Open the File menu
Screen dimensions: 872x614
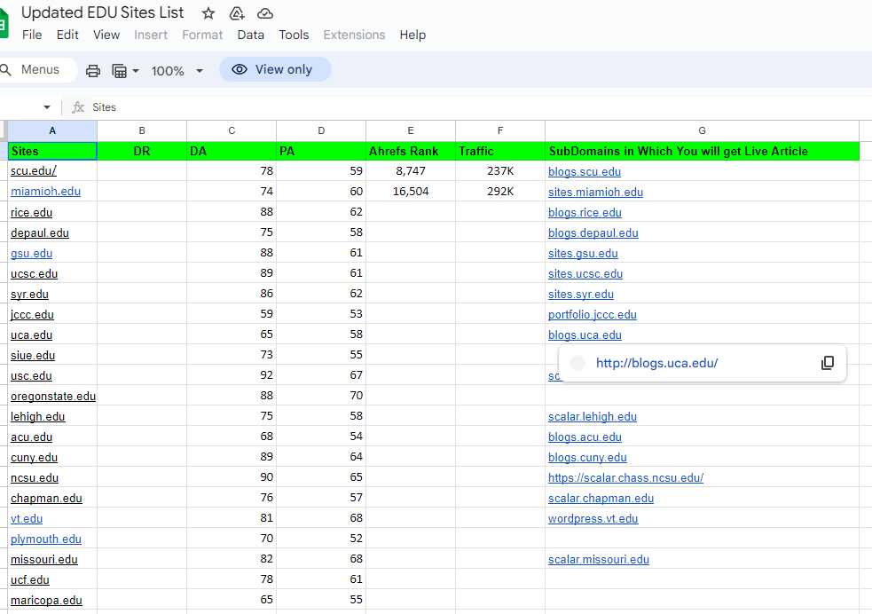32,35
